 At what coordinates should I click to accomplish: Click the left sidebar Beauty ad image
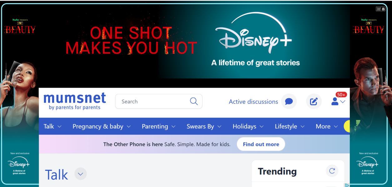(x=19, y=93)
